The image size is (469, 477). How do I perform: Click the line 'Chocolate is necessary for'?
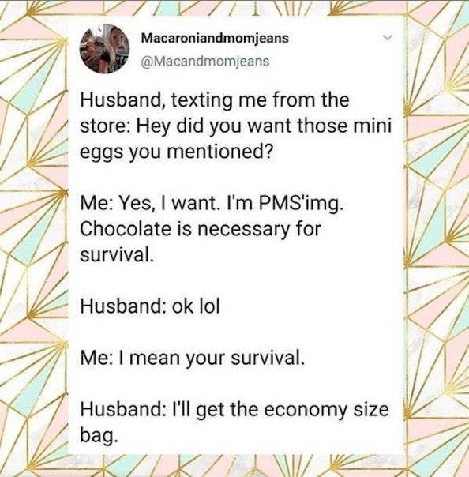coord(201,229)
